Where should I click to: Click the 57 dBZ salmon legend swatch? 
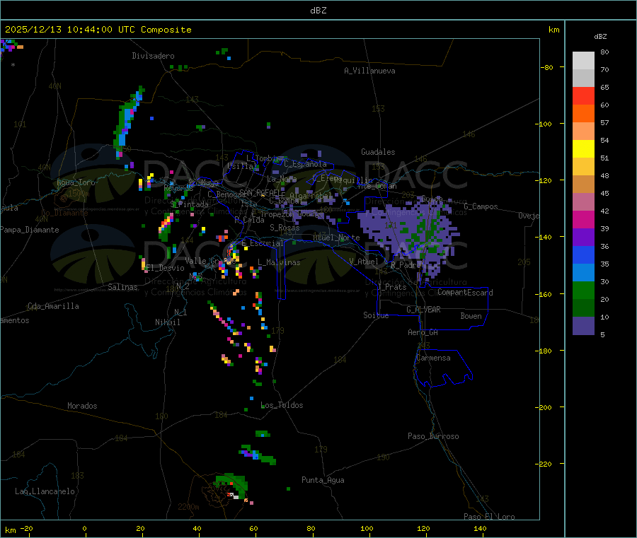(x=583, y=131)
